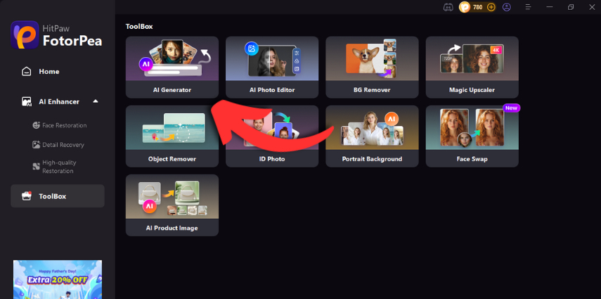This screenshot has width=601, height=299.
Task: Open the Face Swap tool card
Action: tap(472, 136)
